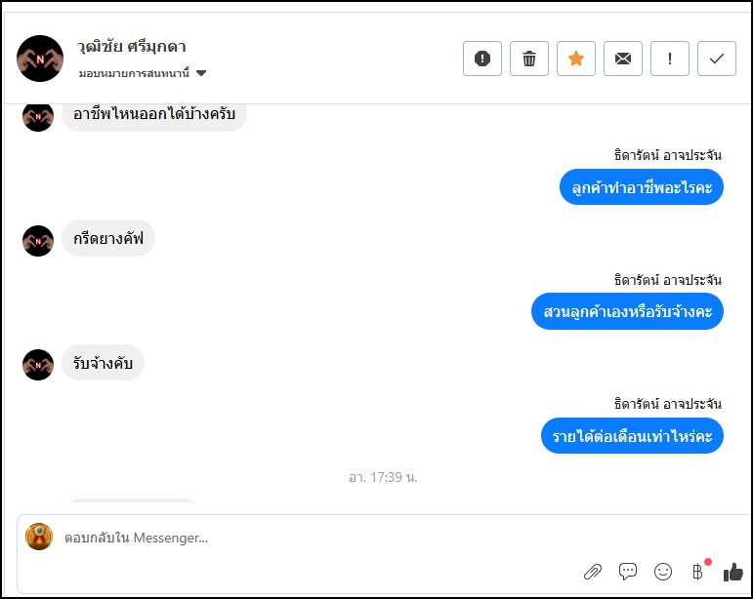This screenshot has height=599, width=753.
Task: Click the Baht payment request icon
Action: [697, 572]
